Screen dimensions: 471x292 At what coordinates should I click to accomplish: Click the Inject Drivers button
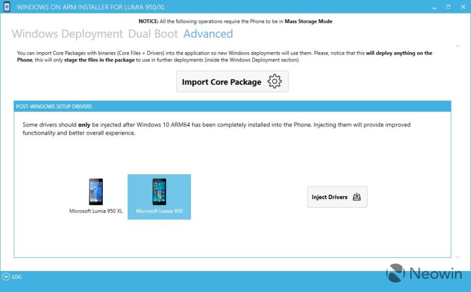coord(337,197)
